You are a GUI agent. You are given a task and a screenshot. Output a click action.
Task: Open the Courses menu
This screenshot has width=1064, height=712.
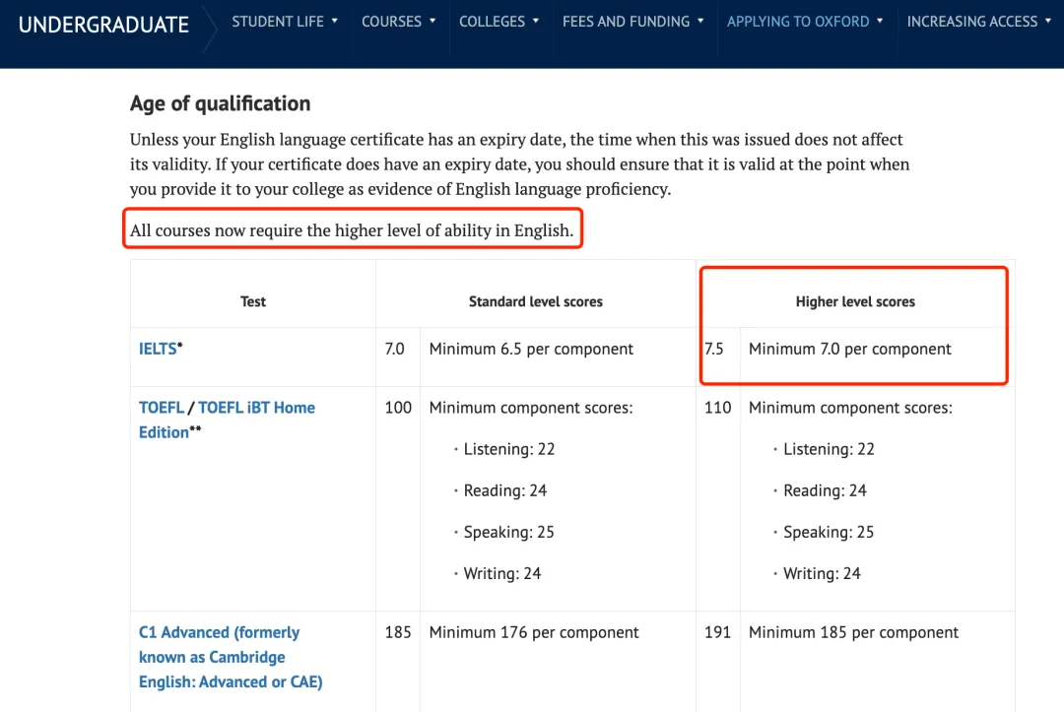pyautogui.click(x=398, y=22)
